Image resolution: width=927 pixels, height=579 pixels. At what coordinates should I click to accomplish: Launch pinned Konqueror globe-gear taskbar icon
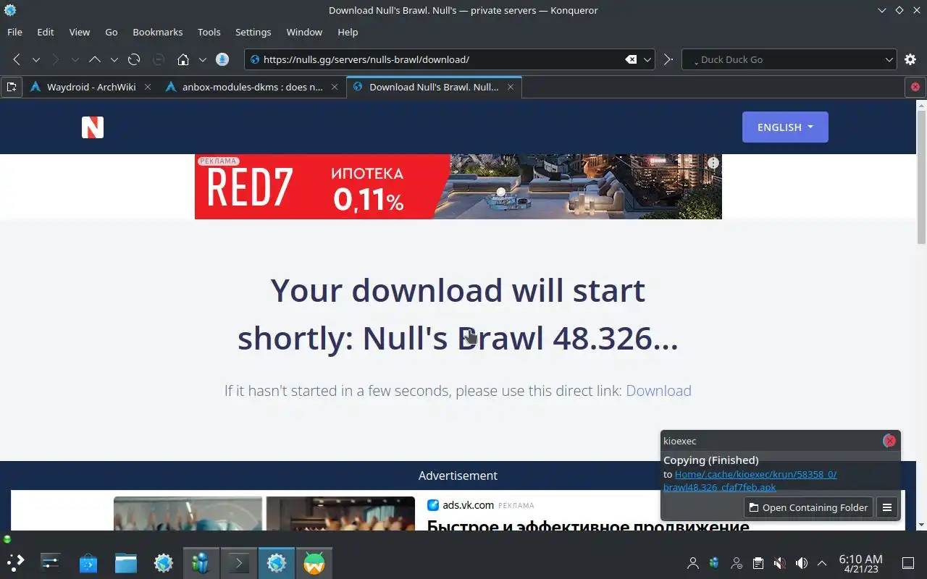click(164, 563)
